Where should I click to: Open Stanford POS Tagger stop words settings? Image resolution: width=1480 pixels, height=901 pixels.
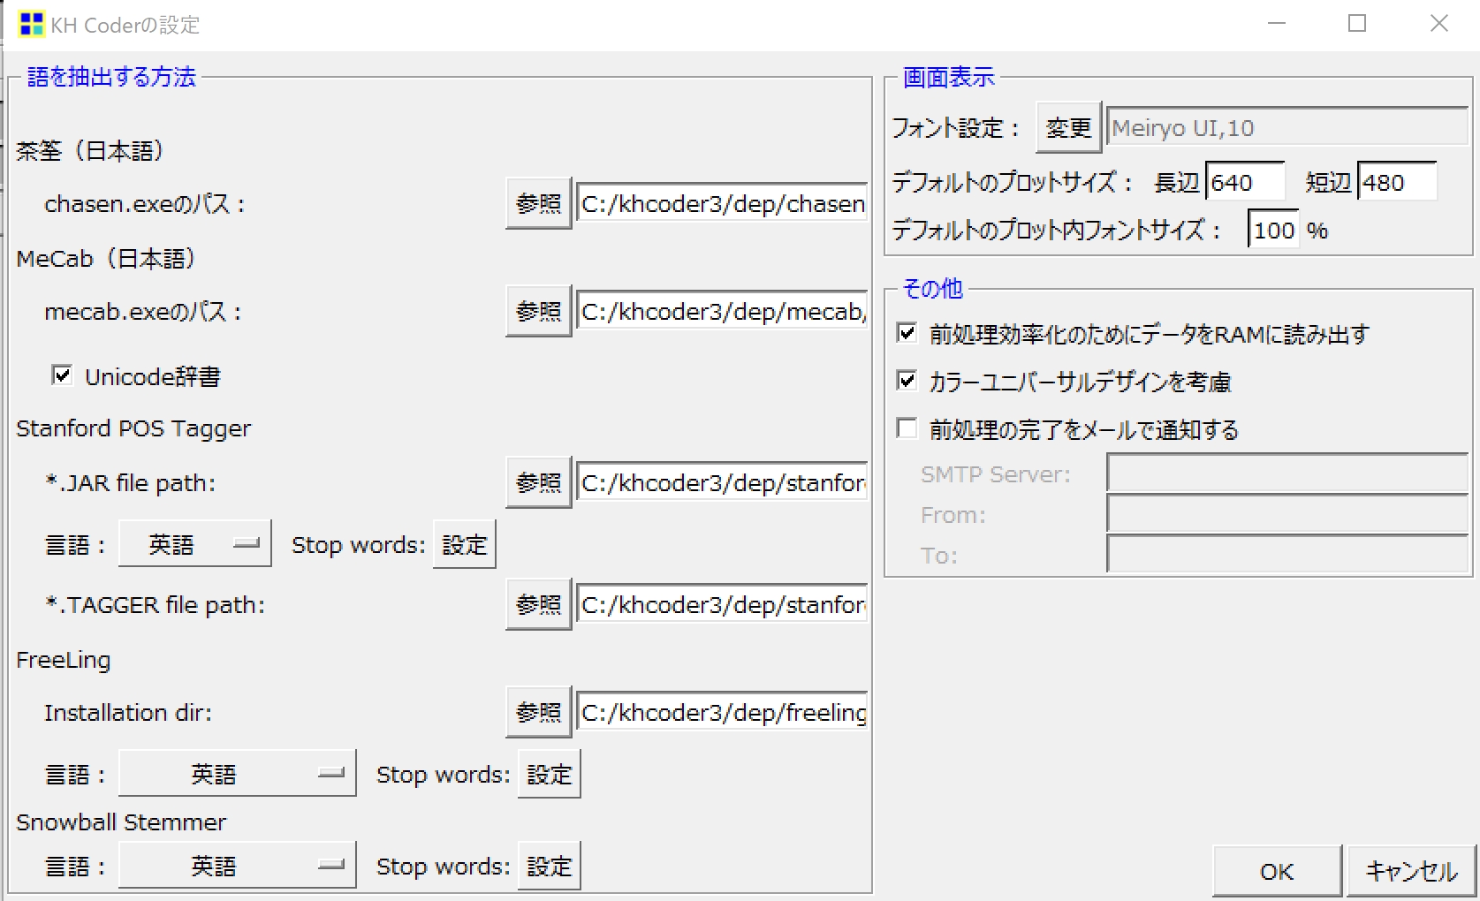coord(464,545)
